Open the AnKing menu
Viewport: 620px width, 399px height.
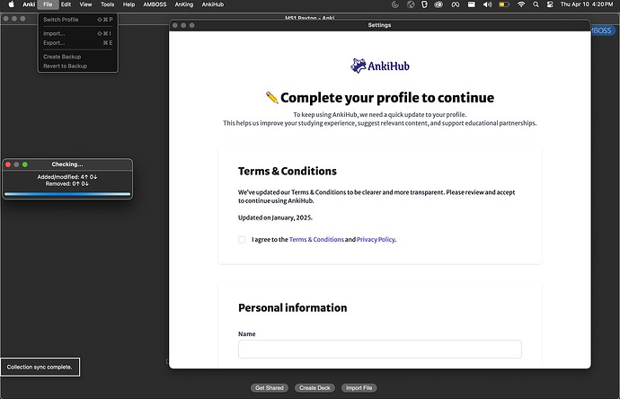pyautogui.click(x=184, y=4)
